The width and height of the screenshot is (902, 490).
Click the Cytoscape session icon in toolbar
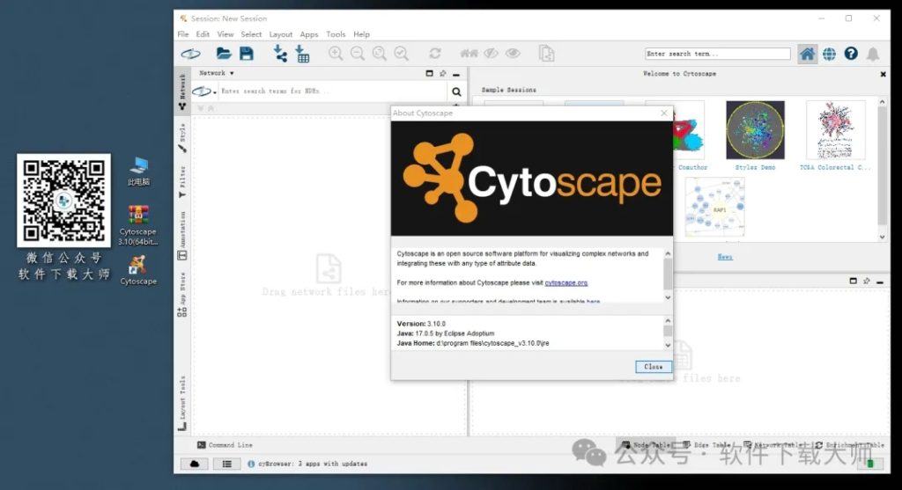click(x=190, y=54)
